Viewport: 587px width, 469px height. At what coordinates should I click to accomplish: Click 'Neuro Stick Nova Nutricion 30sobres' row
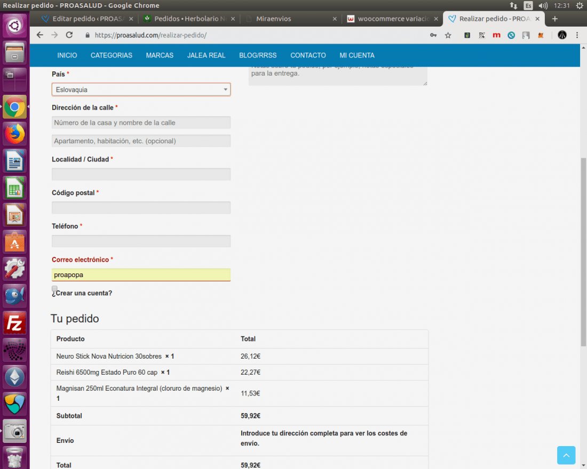[240, 357]
